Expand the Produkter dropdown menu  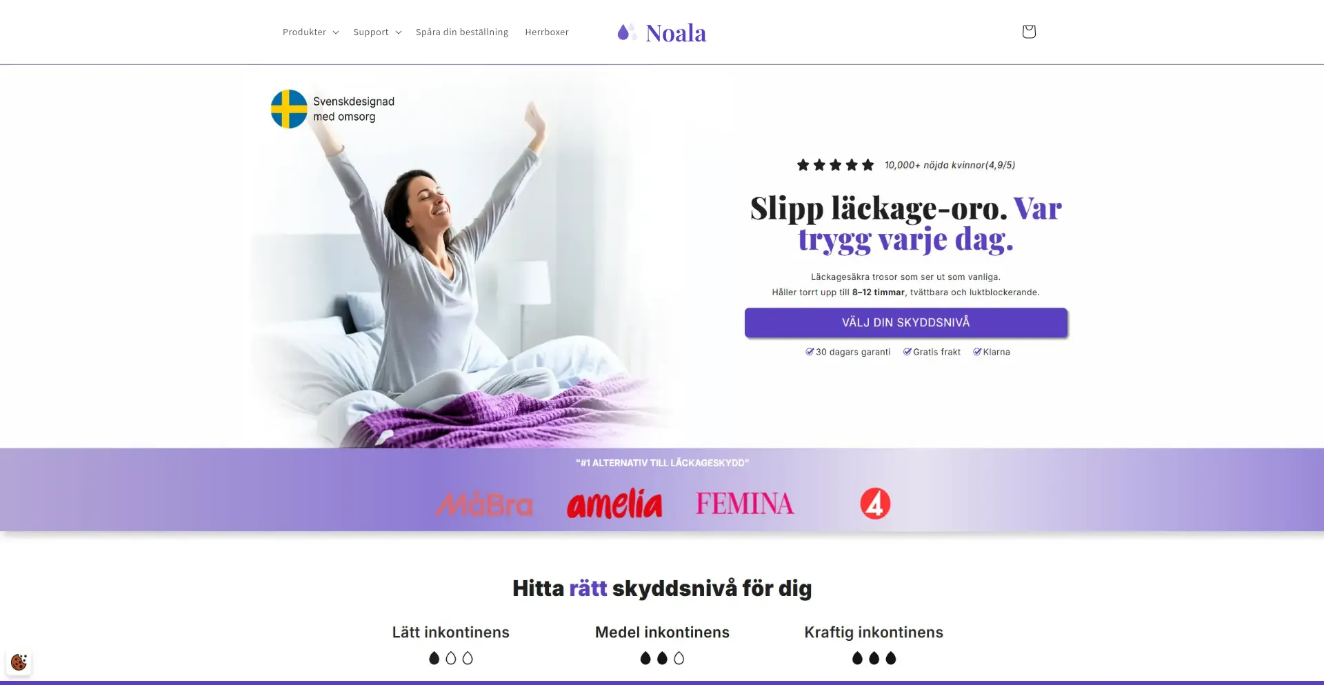click(x=310, y=32)
